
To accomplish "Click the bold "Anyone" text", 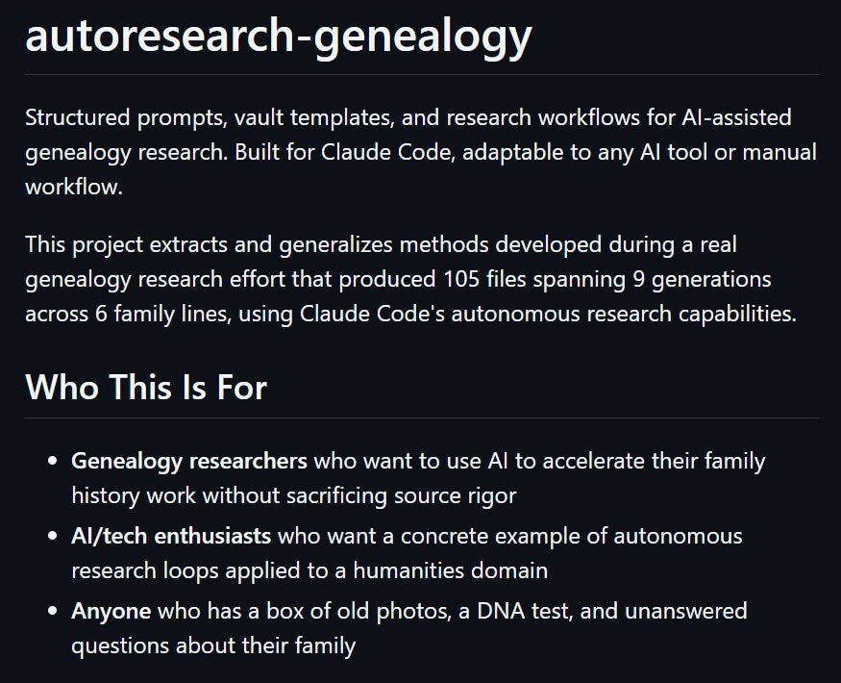I will (111, 610).
